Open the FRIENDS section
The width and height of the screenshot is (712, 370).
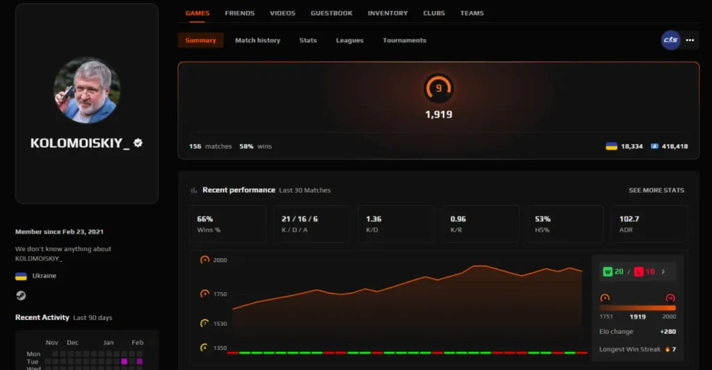pyautogui.click(x=239, y=13)
